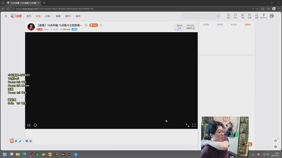
Task: Expand the 分类 category dropdown
Action: (x=48, y=16)
